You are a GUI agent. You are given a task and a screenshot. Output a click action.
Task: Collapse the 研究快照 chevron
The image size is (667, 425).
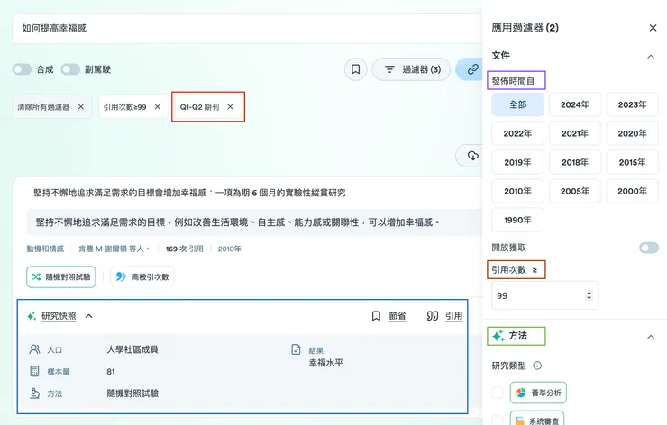click(89, 316)
